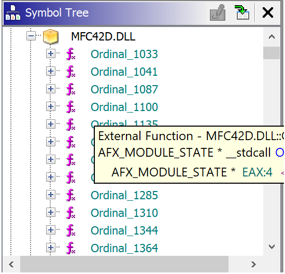Select the Ordinal_1310 entry
Viewport: 285px width, 274px height.
click(x=124, y=213)
